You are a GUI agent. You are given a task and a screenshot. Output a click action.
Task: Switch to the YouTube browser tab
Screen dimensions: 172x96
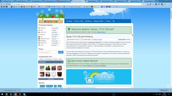click(x=64, y=1)
